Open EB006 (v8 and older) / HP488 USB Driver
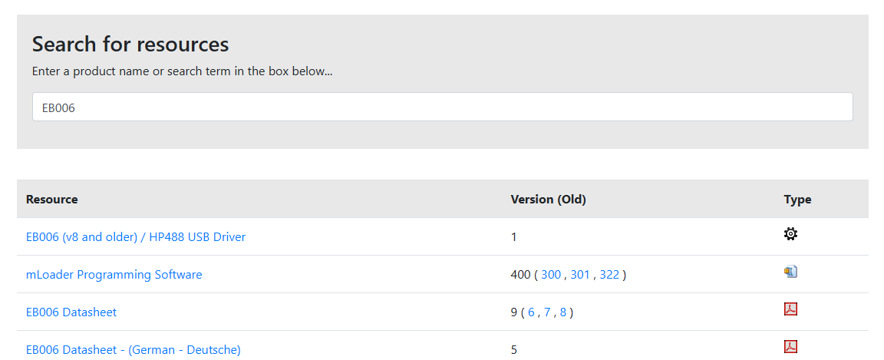 pos(136,237)
